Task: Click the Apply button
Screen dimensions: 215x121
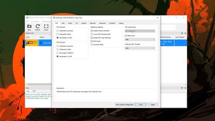Action: pos(153,105)
